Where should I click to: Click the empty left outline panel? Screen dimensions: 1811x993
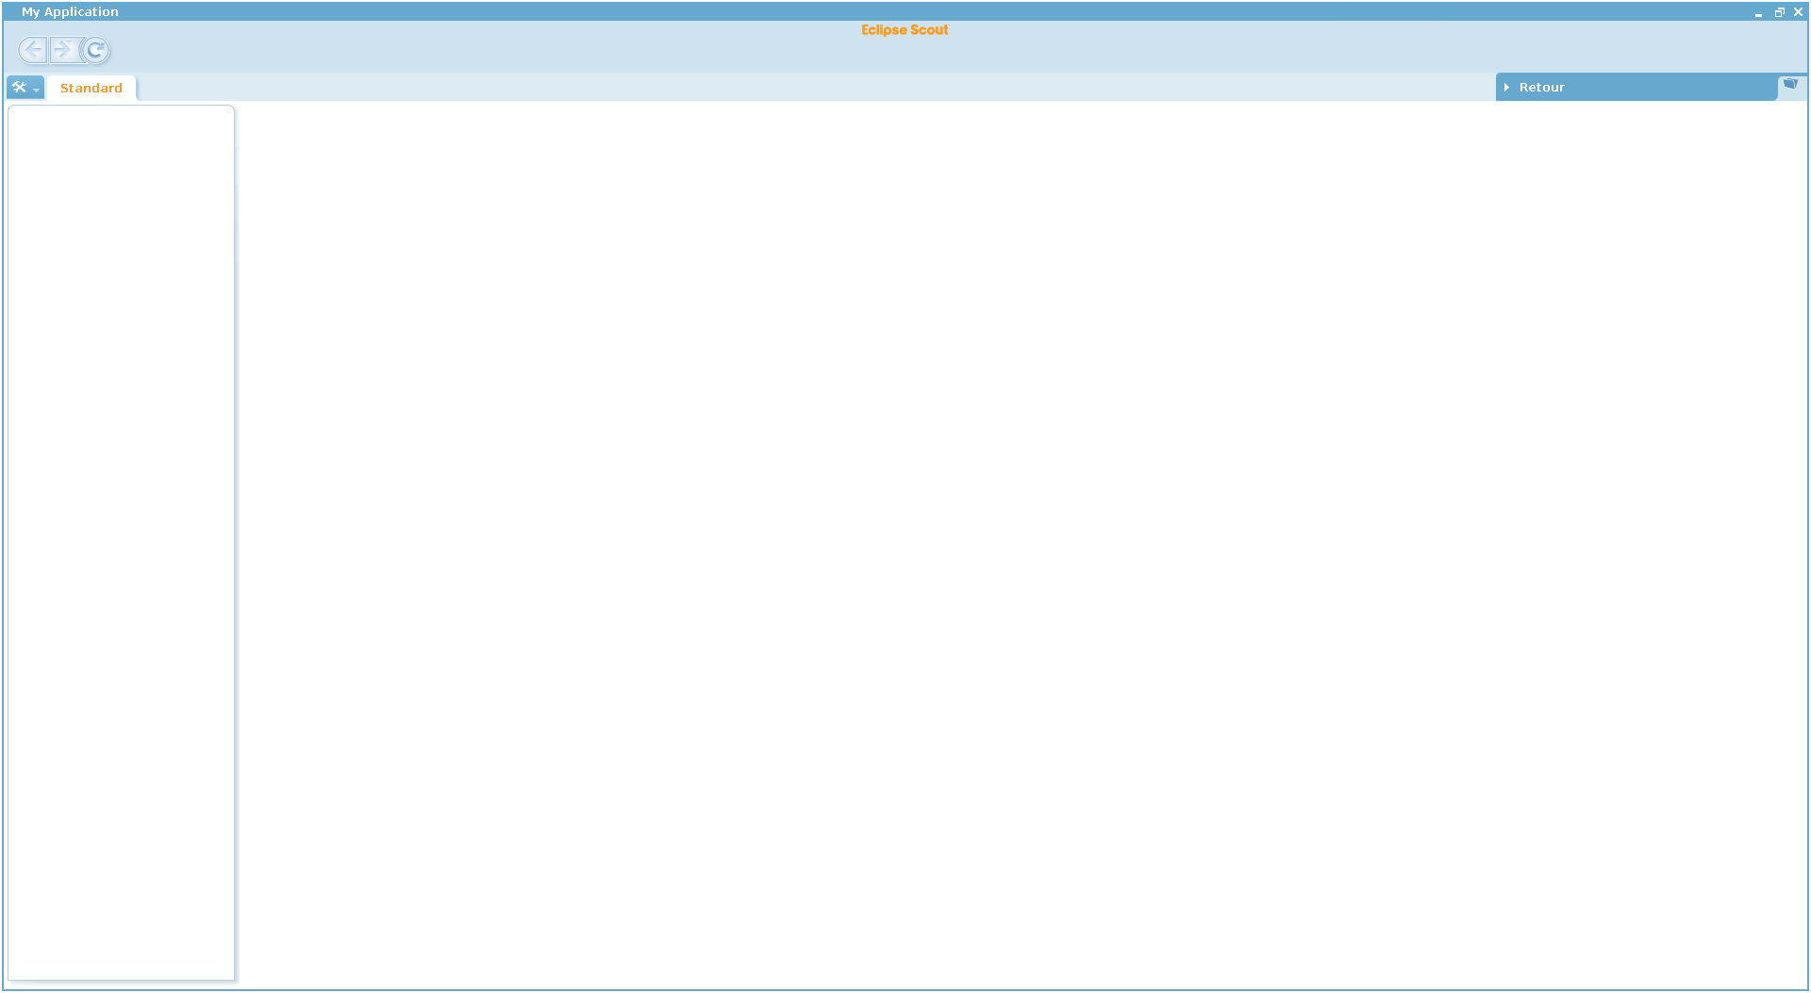121,542
